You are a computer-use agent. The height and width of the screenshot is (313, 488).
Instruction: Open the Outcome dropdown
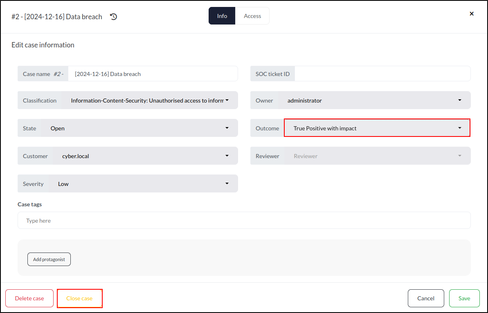pos(377,128)
